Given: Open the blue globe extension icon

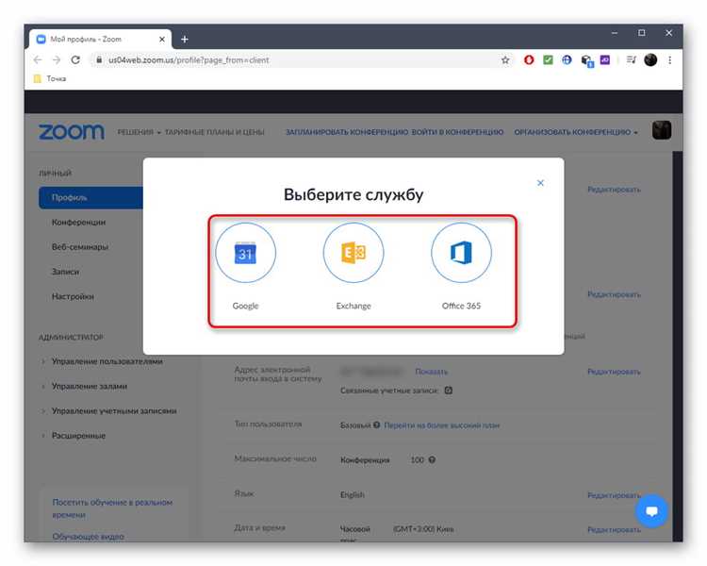Looking at the screenshot, I should coord(567,59).
